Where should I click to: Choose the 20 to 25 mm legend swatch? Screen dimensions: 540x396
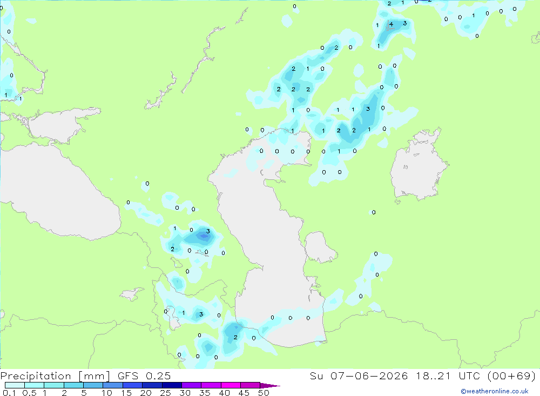point(152,385)
